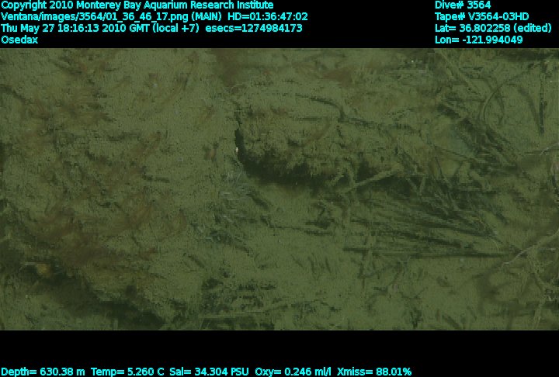
Task: Click the 'Dive# 3564' overlay text
Action: pyautogui.click(x=463, y=5)
